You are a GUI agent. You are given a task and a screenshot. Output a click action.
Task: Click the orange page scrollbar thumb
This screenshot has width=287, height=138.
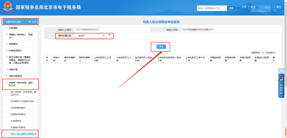pos(285,132)
